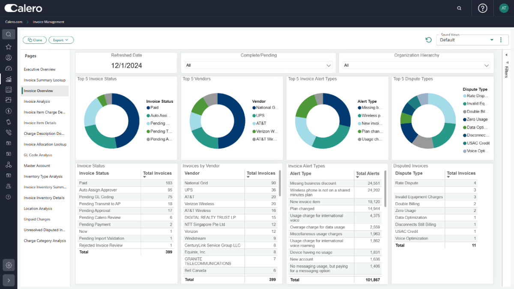Click the Invoices by Vendor table scrollbar

[x=280, y=183]
